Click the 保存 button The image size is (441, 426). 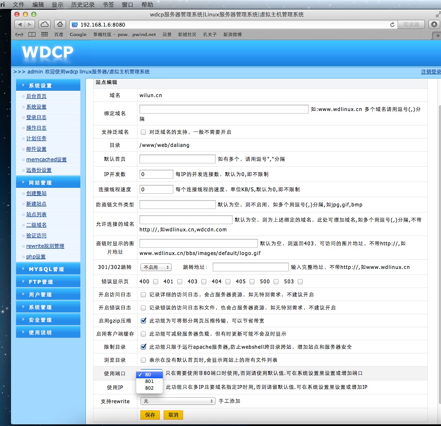click(x=150, y=415)
